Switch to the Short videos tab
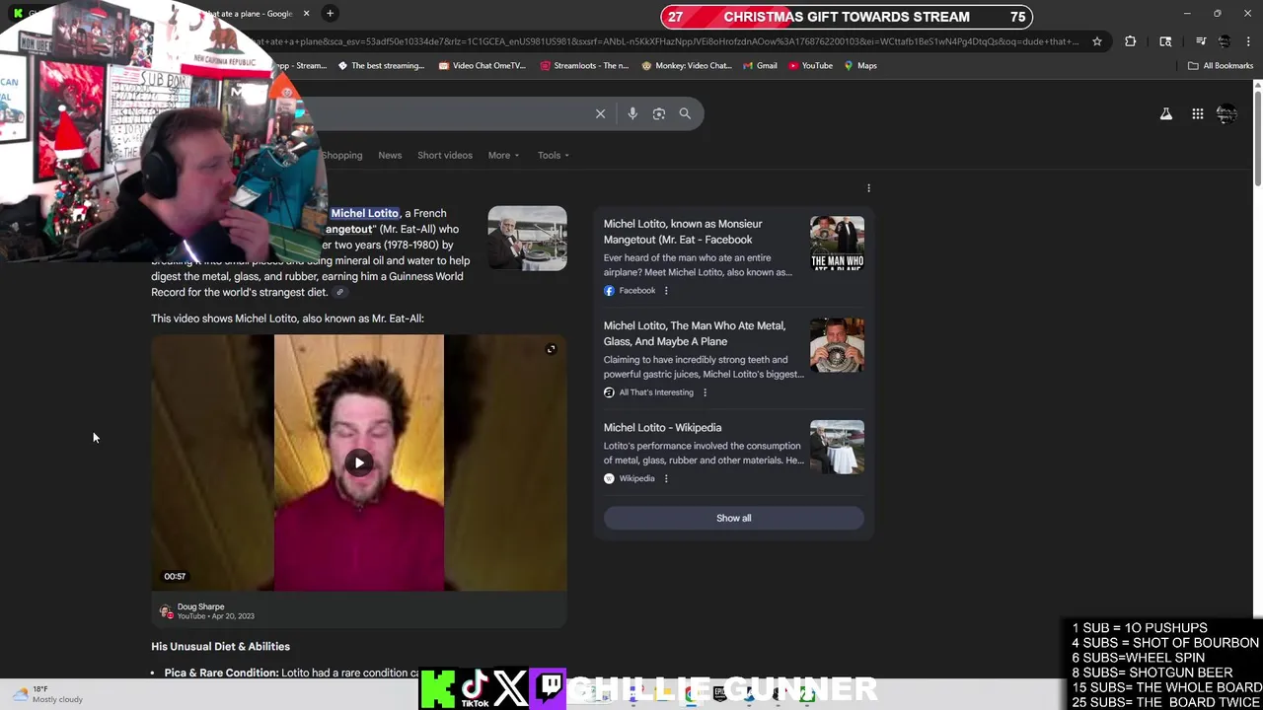This screenshot has width=1263, height=710. [445, 156]
